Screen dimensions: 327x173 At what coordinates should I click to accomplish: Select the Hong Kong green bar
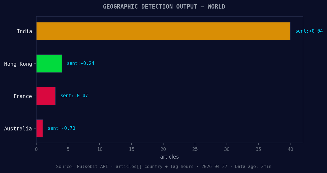49,64
